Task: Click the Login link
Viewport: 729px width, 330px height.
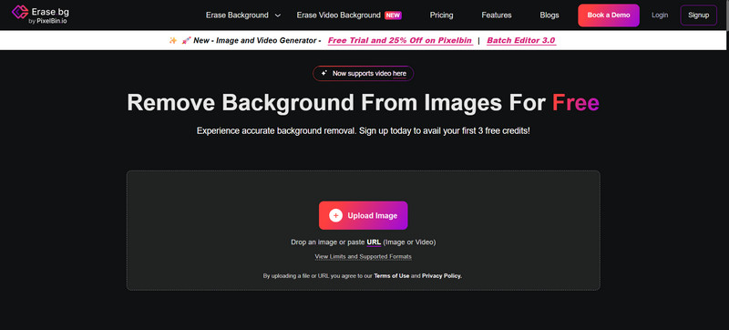Action: (x=660, y=15)
